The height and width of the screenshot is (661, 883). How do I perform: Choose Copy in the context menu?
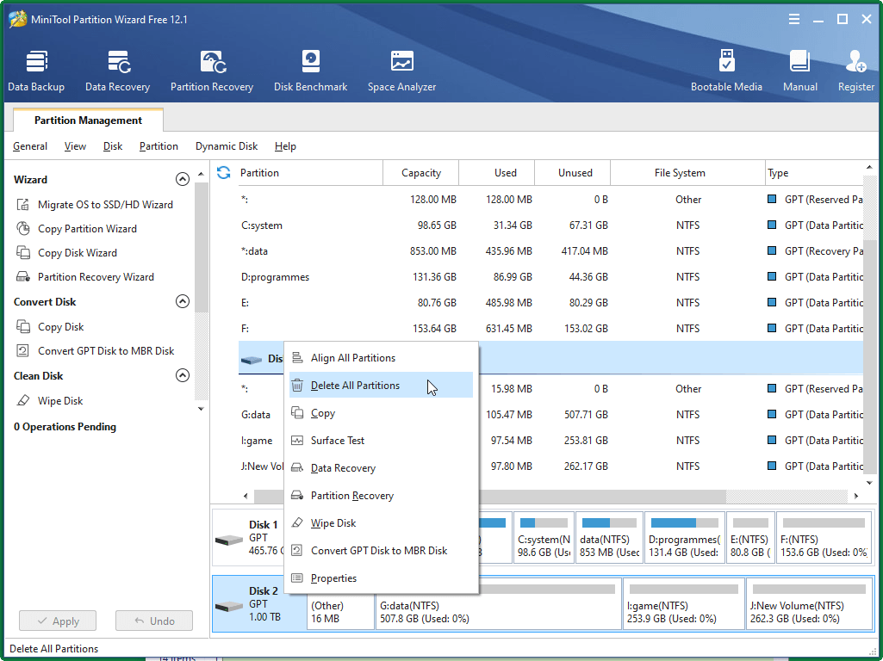click(382, 413)
